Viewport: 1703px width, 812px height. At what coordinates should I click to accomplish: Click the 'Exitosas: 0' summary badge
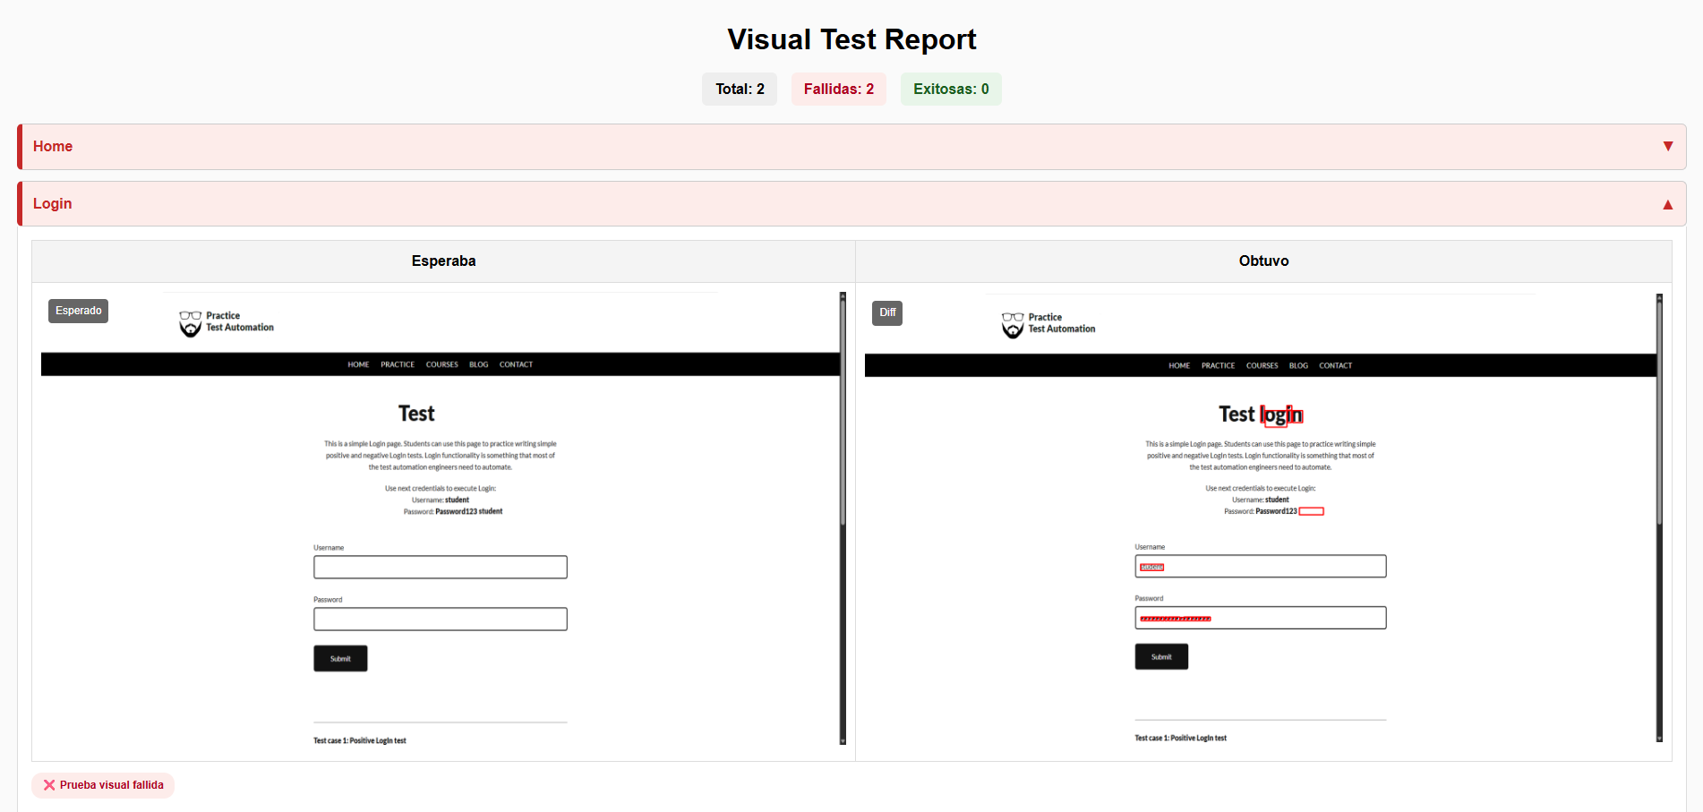(951, 89)
